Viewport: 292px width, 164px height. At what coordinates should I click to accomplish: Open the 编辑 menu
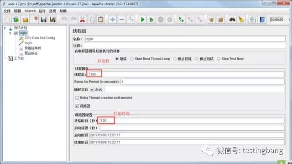[17, 11]
